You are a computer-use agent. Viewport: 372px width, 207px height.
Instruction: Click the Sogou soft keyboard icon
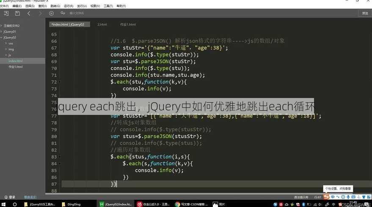pos(353,197)
